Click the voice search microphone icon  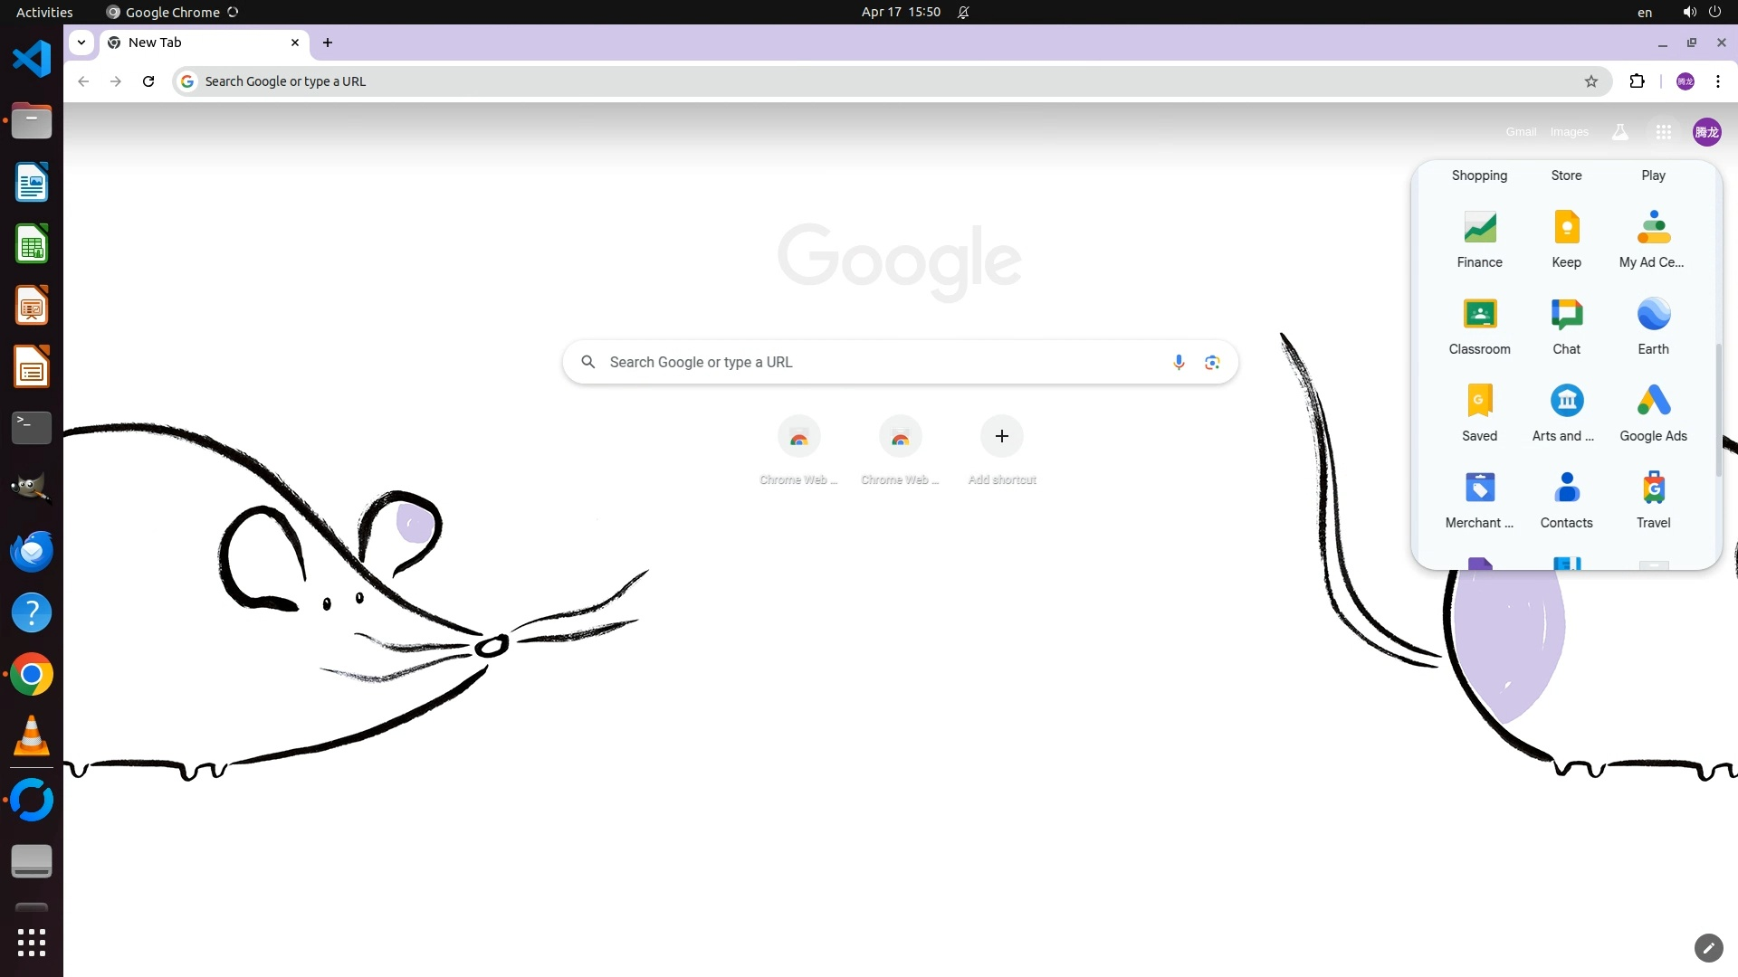pos(1178,362)
